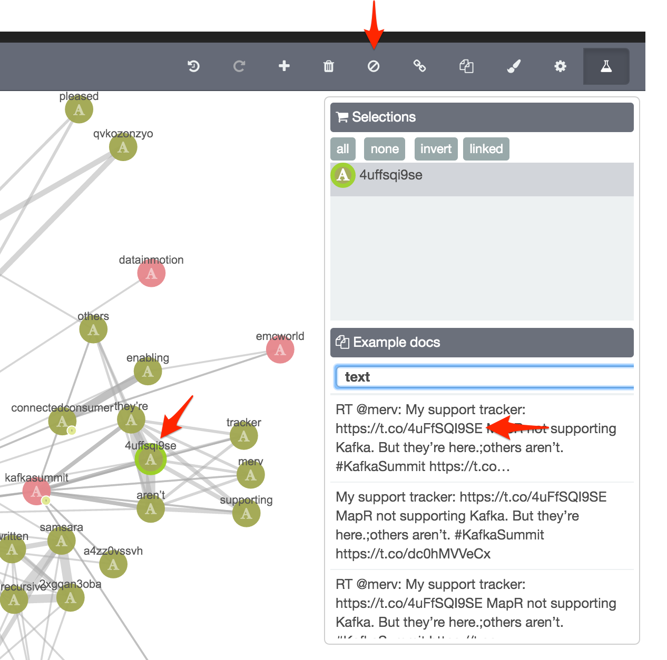667x660 pixels.
Task: Click the 'invert' selection button
Action: click(x=436, y=149)
